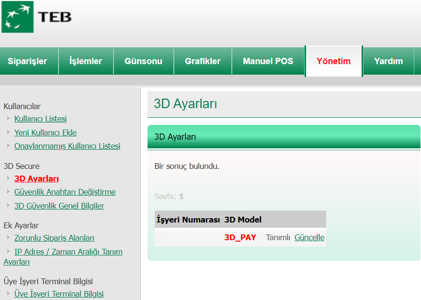Open the Üye İşyeri Terminal Bilgisi link
421x300 pixels.
click(x=59, y=294)
